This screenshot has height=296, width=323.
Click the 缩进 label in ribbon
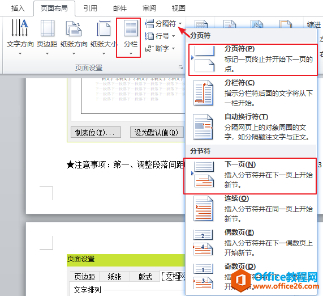pyautogui.click(x=314, y=25)
